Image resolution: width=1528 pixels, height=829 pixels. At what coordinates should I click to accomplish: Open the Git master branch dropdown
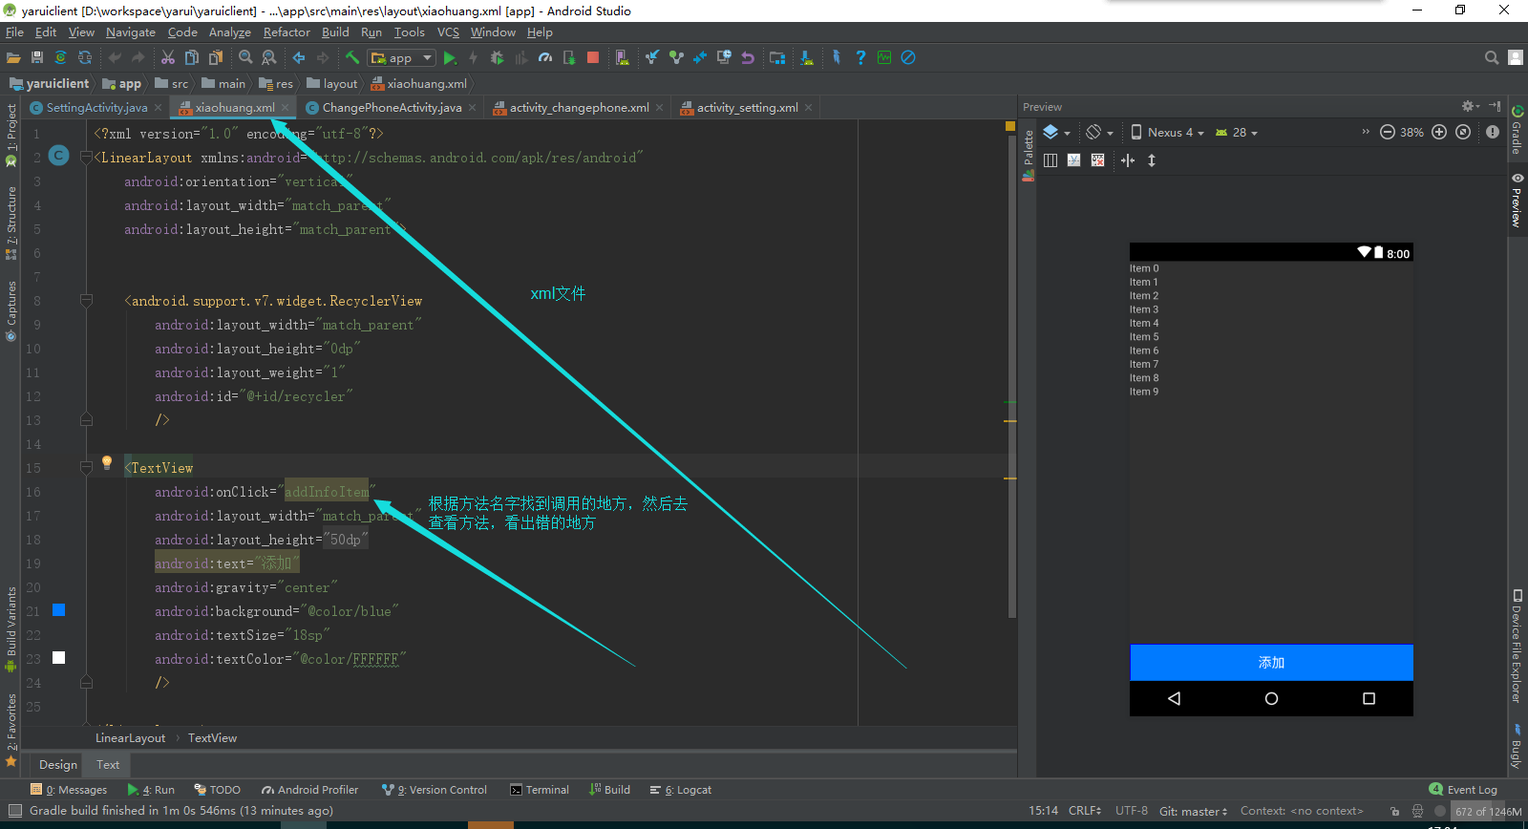tap(1194, 811)
